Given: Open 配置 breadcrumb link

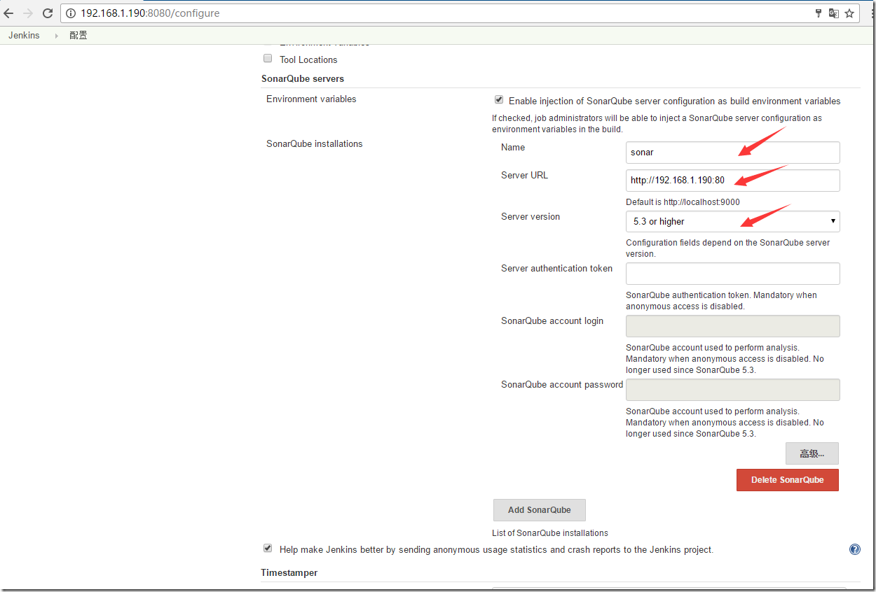Looking at the screenshot, I should tap(78, 35).
